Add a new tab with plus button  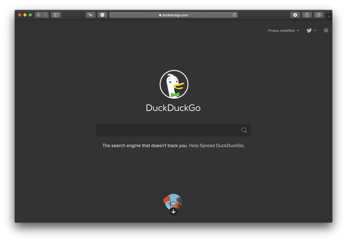[329, 17]
